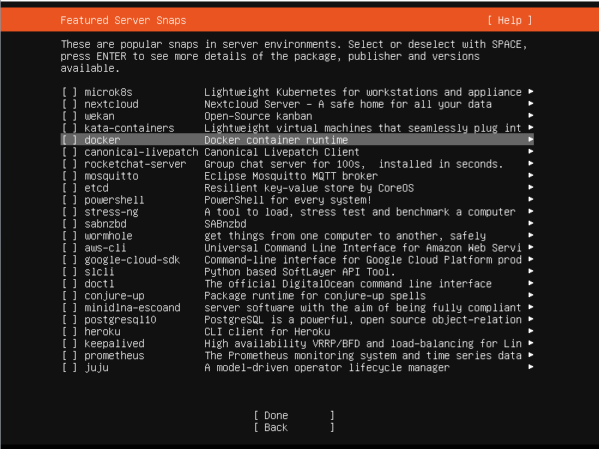599x449 pixels.
Task: Expand details arrow for doctl row
Action: (531, 284)
